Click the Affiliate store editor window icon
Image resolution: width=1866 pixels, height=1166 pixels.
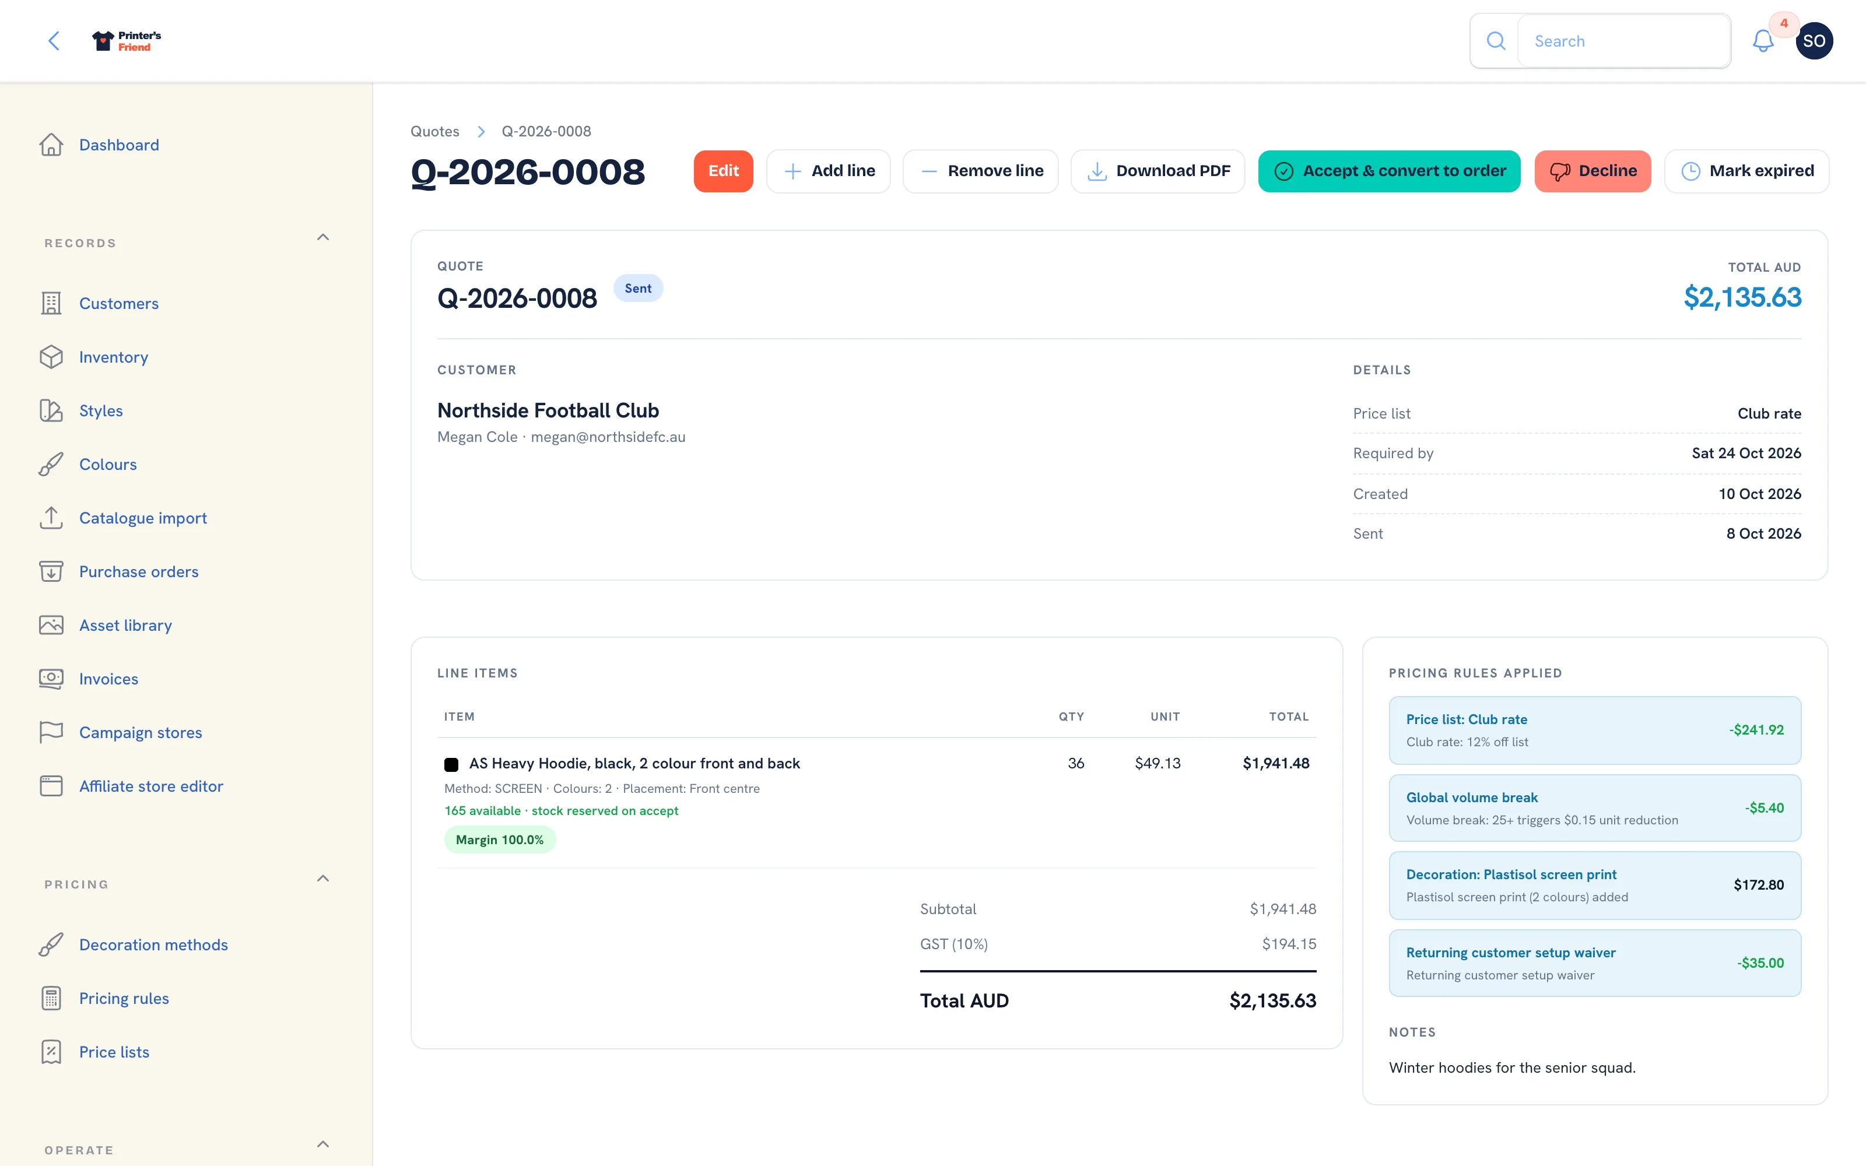tap(51, 786)
